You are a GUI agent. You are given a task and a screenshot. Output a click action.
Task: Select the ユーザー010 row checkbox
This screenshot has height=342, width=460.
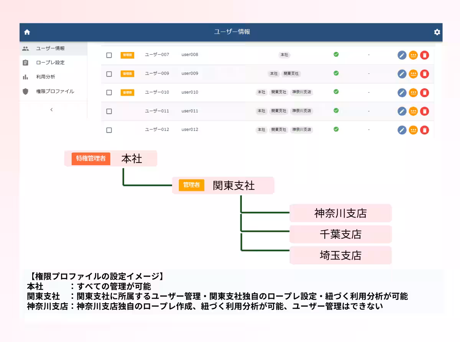tap(109, 93)
